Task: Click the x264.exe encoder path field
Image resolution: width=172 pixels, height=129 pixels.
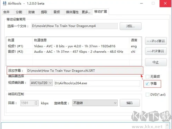Action: 97,83
